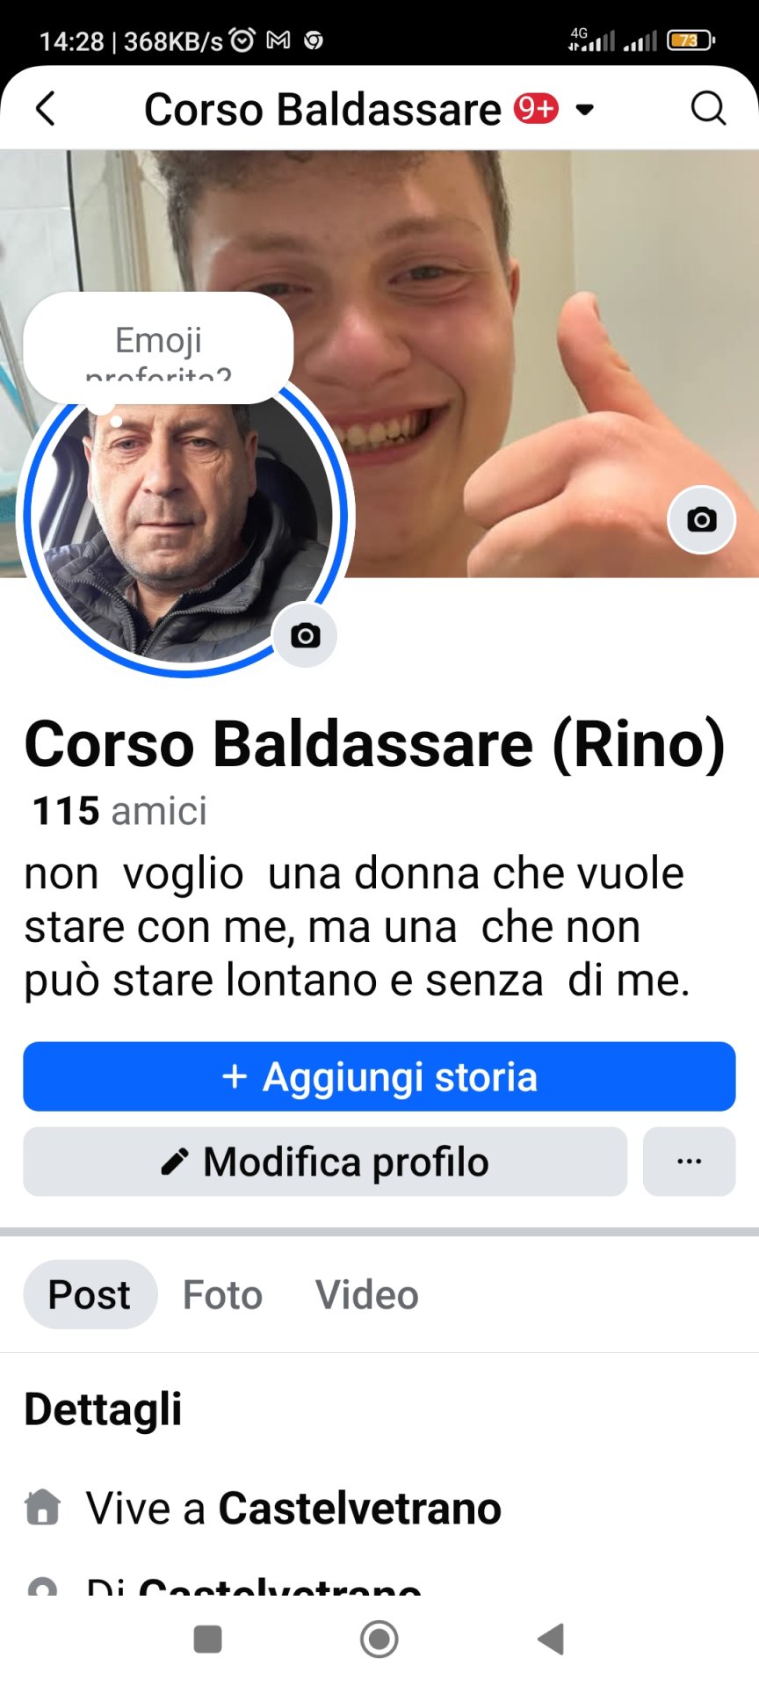Tap the Emoji preferita speech bubble
Image resolution: width=759 pixels, height=1687 pixels.
point(158,349)
